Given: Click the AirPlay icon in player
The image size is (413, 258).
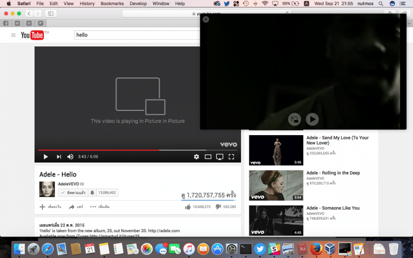Looking at the screenshot, I should coord(220,157).
